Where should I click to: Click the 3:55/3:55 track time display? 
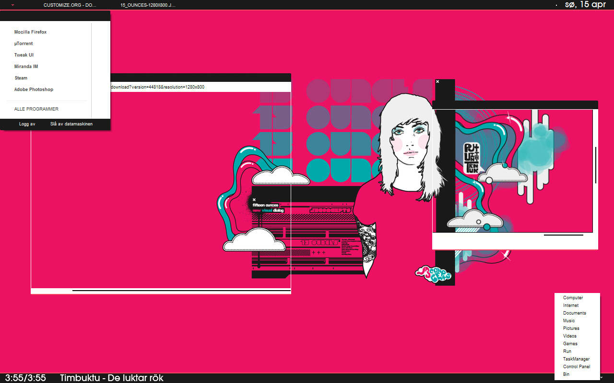click(x=26, y=378)
